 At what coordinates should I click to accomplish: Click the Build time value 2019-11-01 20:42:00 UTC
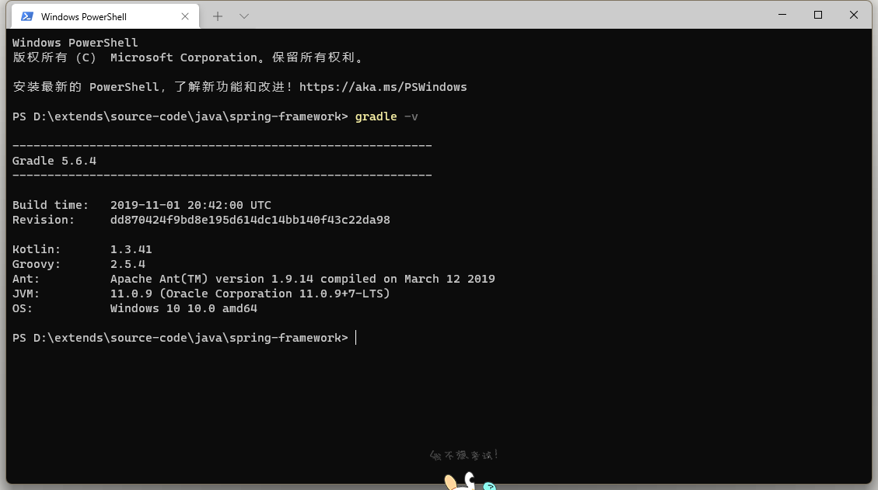[191, 205]
